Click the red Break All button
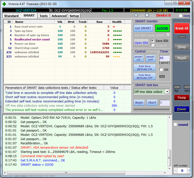 click(x=182, y=28)
